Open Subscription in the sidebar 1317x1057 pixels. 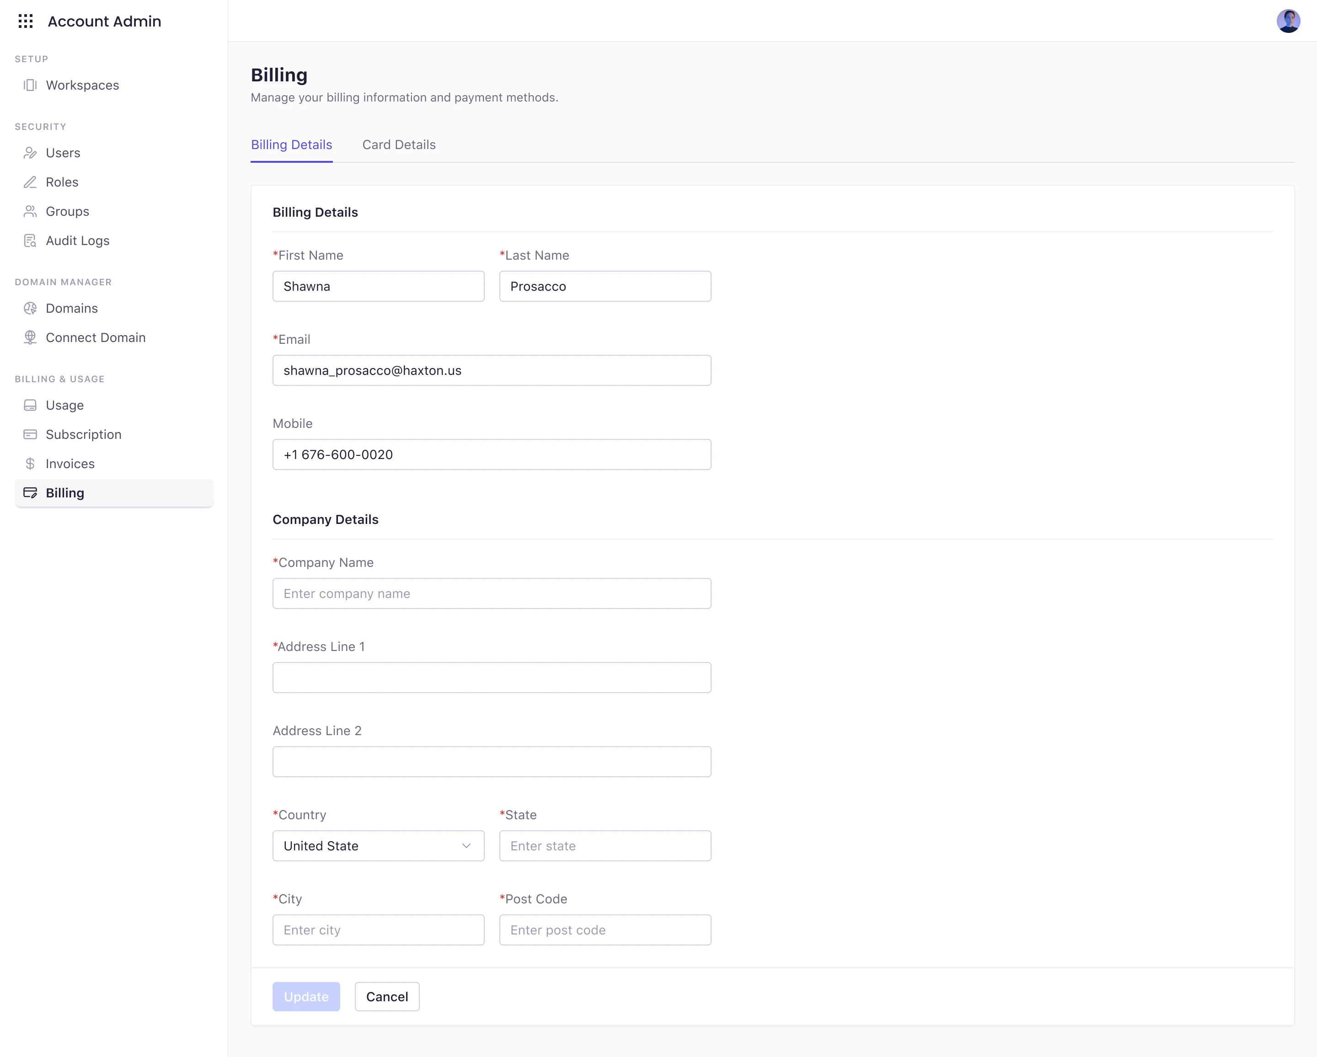click(84, 435)
